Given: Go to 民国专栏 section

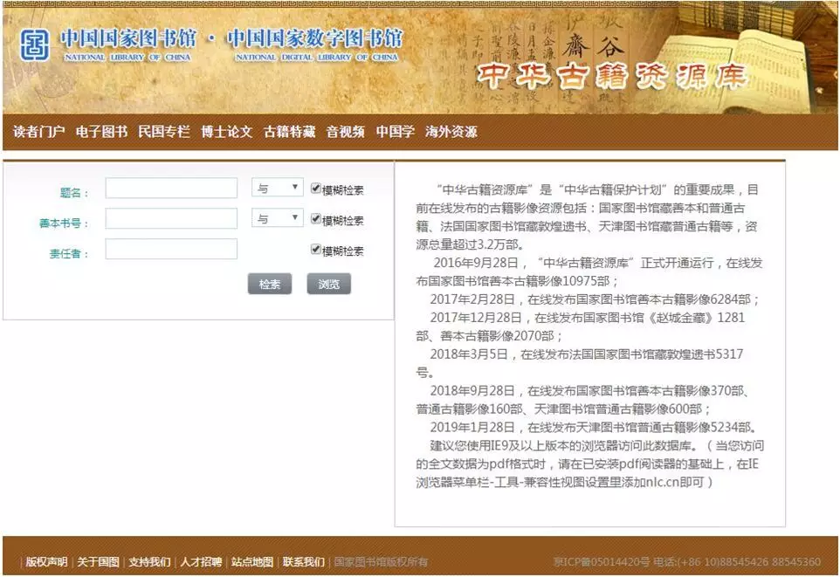Looking at the screenshot, I should 163,132.
